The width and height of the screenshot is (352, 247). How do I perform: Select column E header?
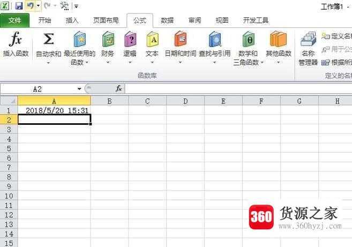pyautogui.click(x=223, y=101)
